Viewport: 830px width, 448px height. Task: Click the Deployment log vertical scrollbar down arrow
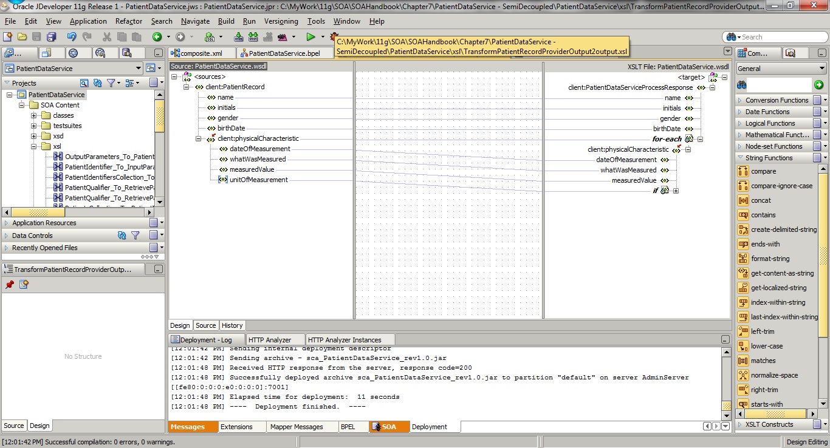coord(726,415)
